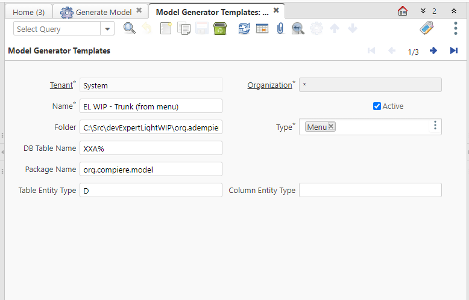Image resolution: width=469 pixels, height=300 pixels.
Task: Switch to the Home (3) tab
Action: [x=28, y=12]
